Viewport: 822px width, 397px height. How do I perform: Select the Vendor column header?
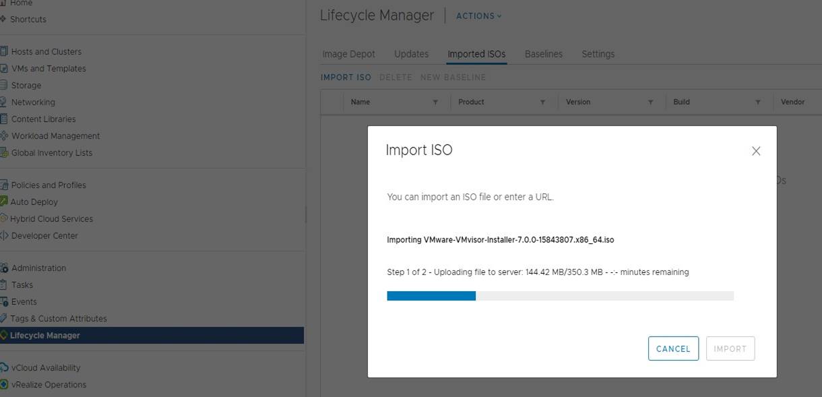792,102
